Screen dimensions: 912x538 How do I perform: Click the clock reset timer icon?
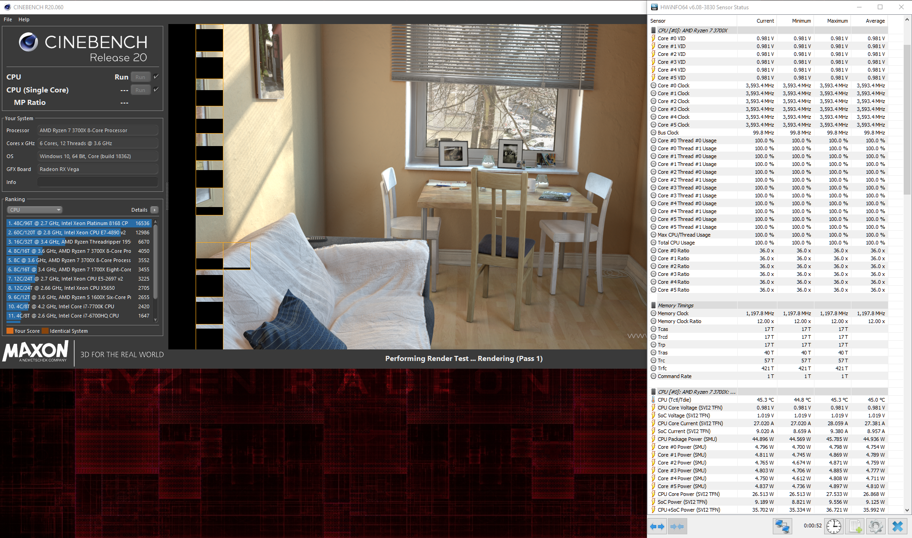[x=833, y=526]
